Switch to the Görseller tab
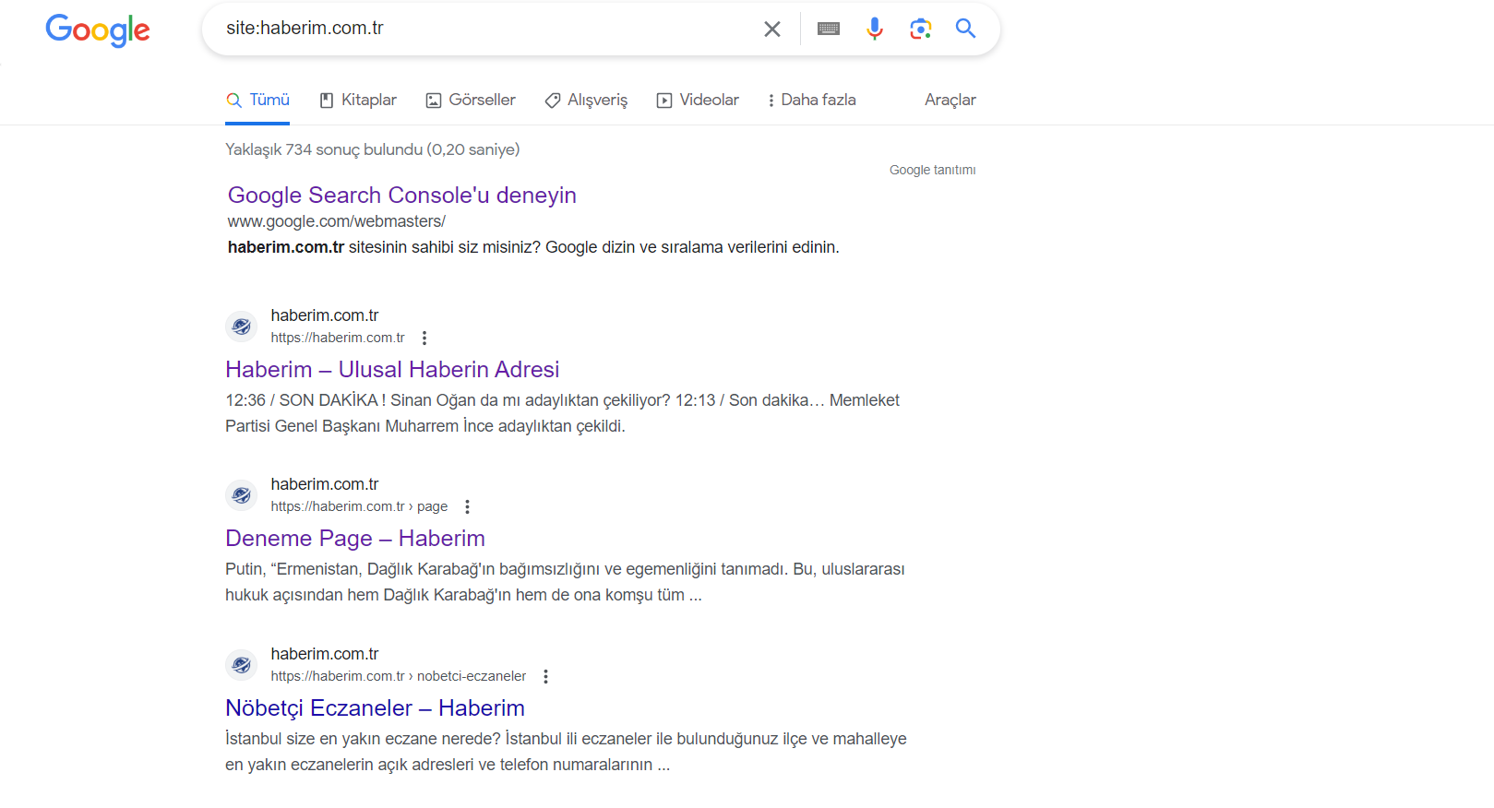Screen dimensions: 1494x808 [471, 100]
